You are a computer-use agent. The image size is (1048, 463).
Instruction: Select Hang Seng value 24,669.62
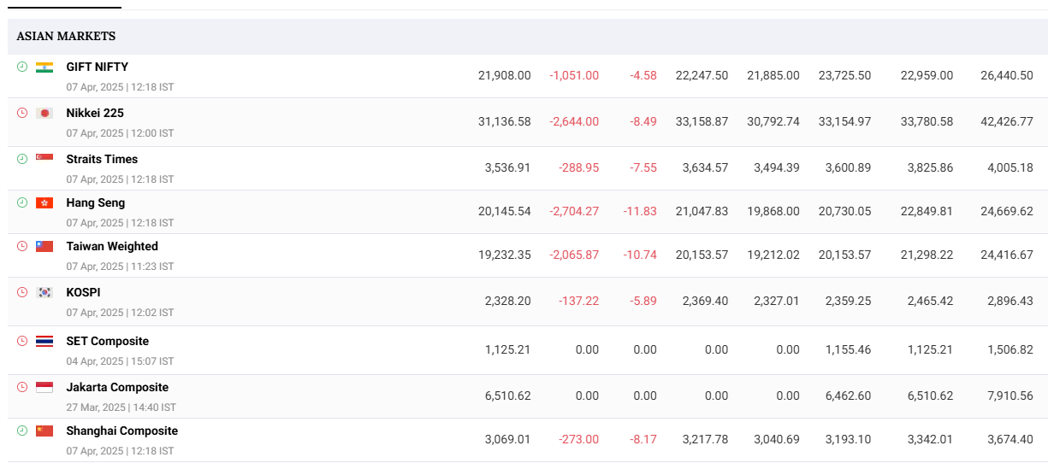[1007, 211]
